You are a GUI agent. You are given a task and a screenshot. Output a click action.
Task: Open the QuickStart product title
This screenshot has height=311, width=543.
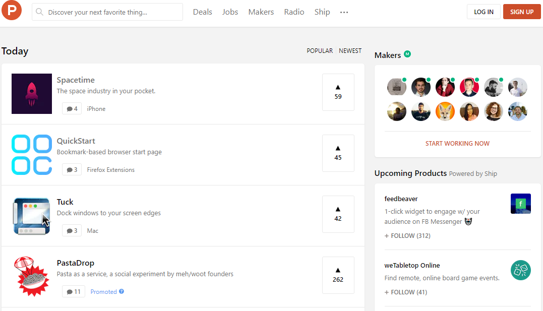(x=76, y=141)
